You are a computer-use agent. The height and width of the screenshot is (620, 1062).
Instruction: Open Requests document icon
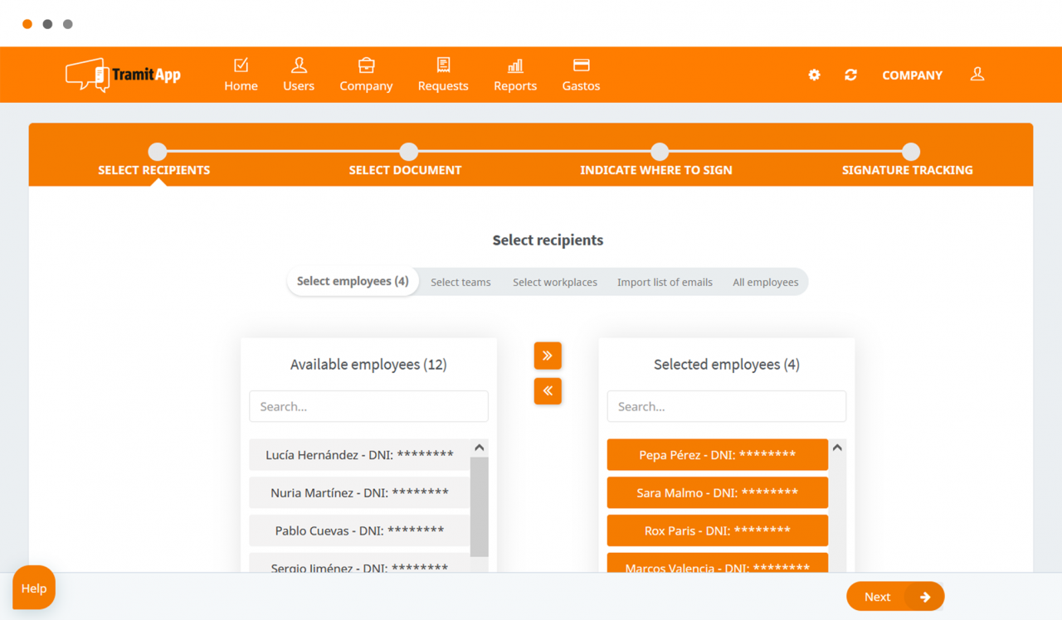[x=443, y=65]
